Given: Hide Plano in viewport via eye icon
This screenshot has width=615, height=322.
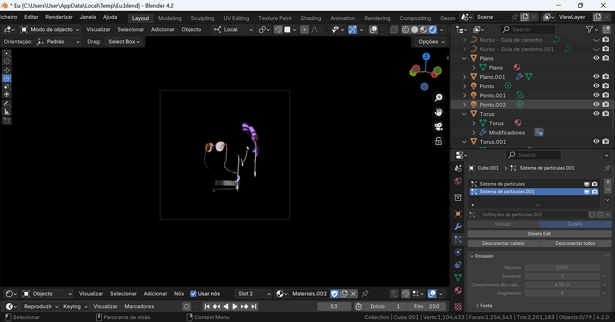Looking at the screenshot, I should (x=596, y=58).
